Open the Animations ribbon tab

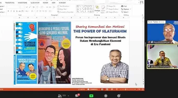point(22,3)
